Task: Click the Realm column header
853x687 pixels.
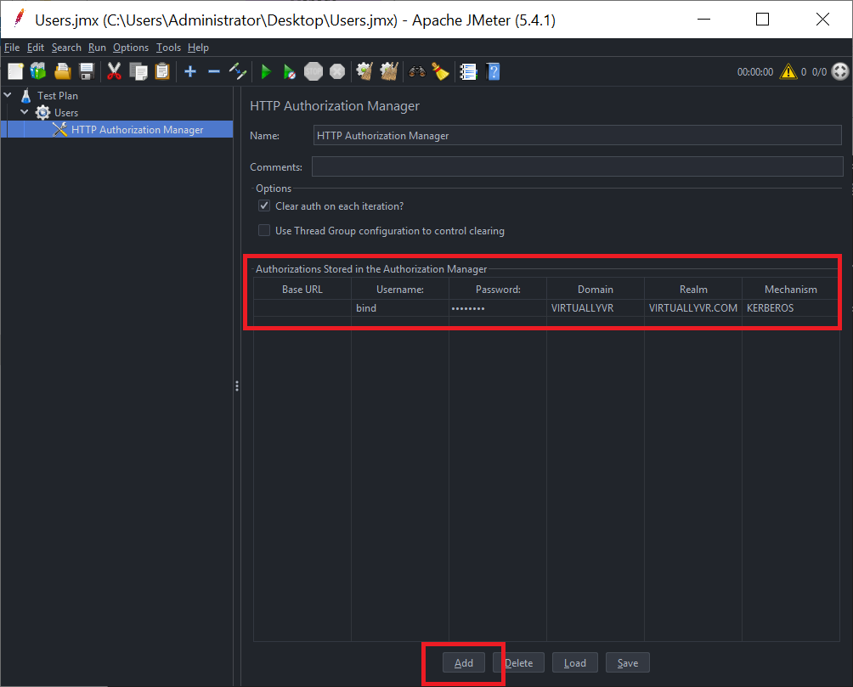Action: coord(693,290)
